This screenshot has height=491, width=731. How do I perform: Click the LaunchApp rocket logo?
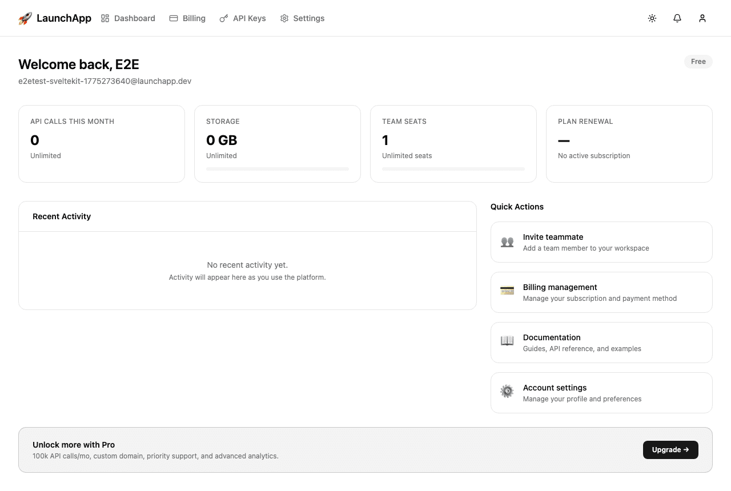point(25,18)
